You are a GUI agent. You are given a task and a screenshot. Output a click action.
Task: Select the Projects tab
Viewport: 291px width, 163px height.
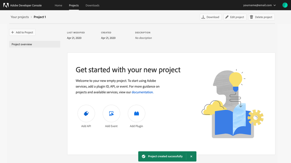[x=74, y=5]
